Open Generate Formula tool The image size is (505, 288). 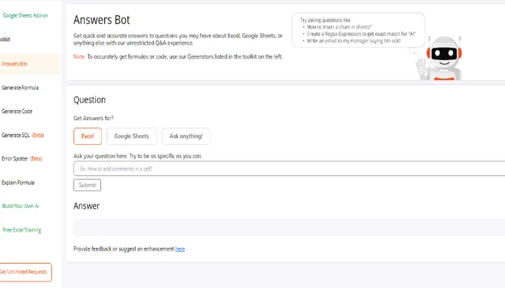(20, 88)
